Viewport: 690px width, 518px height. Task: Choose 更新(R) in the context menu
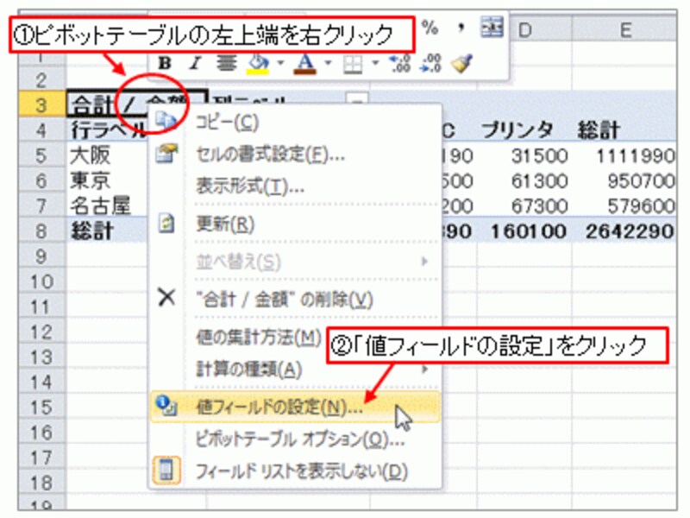pos(294,224)
